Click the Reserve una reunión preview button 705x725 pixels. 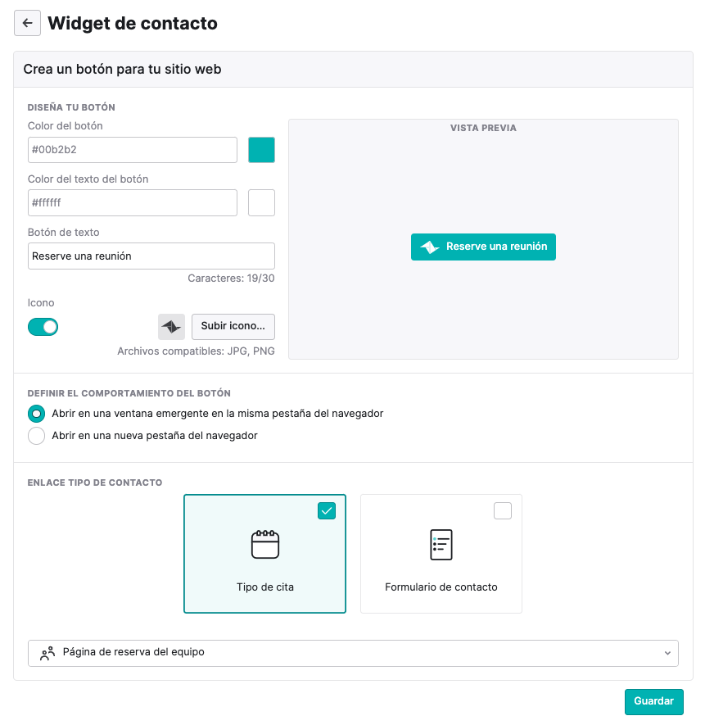tap(483, 247)
